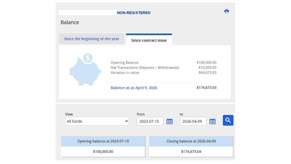Screen dimensions: 291x164
Task: Click the from date field showing 2023-07-10
Action: point(150,121)
